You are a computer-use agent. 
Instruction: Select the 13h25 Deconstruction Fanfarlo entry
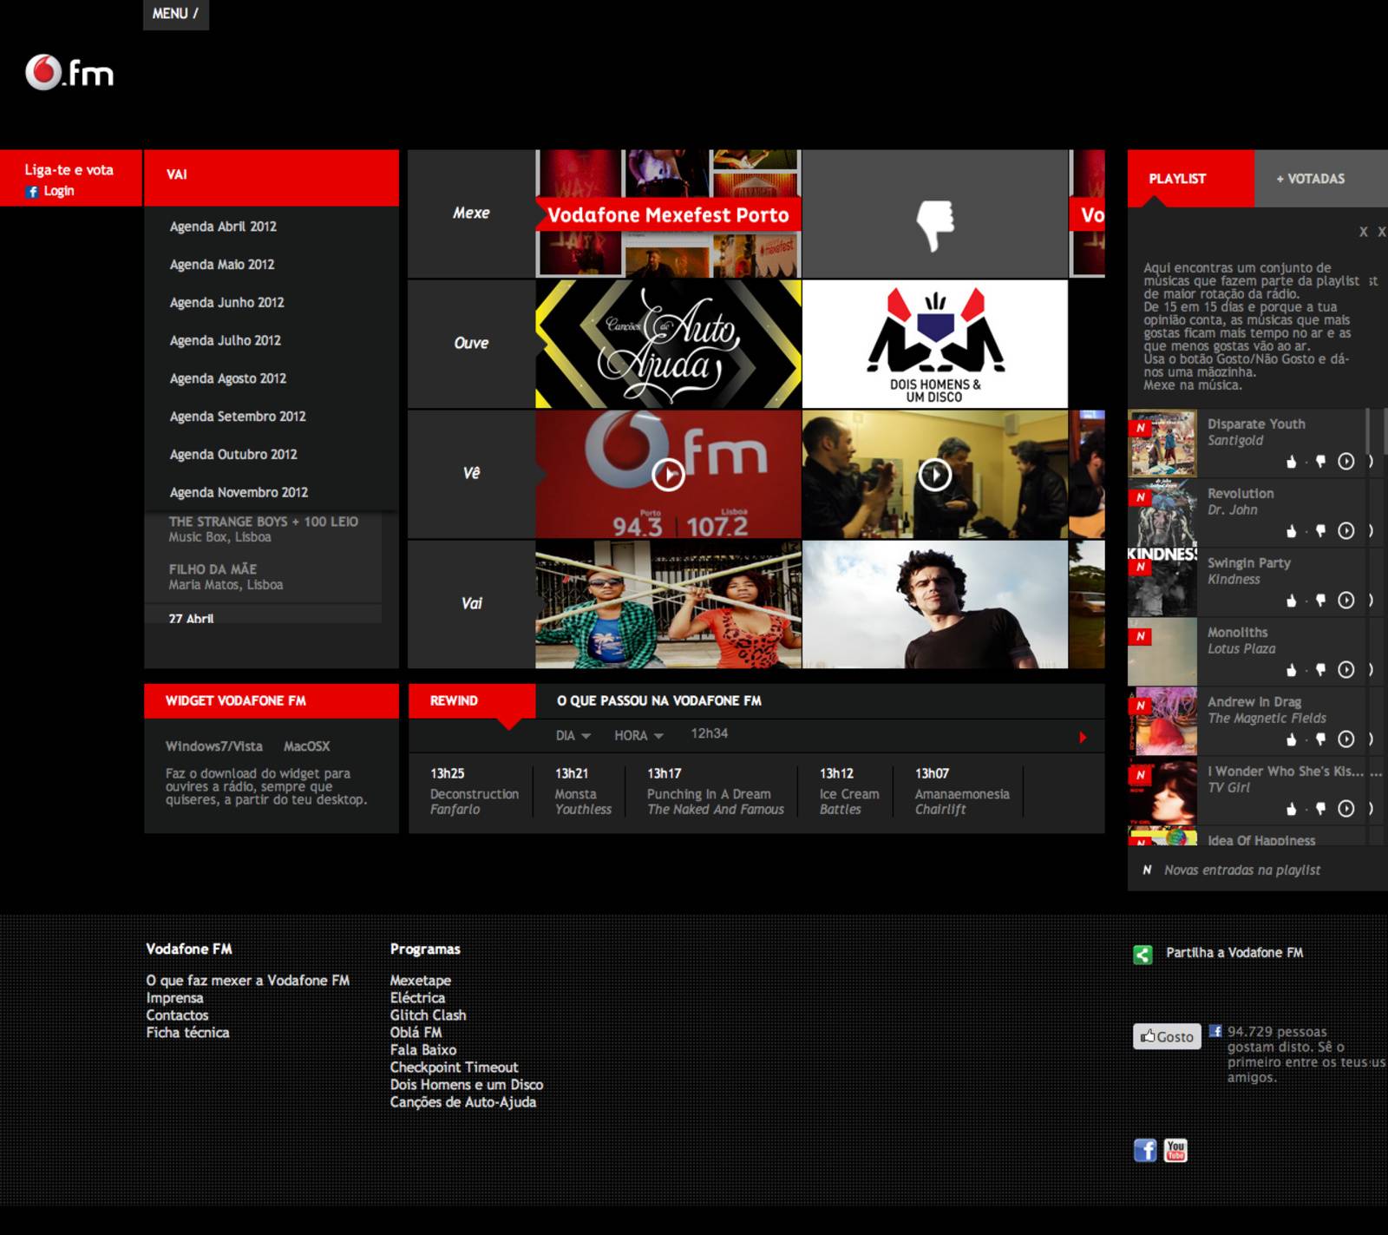[474, 792]
